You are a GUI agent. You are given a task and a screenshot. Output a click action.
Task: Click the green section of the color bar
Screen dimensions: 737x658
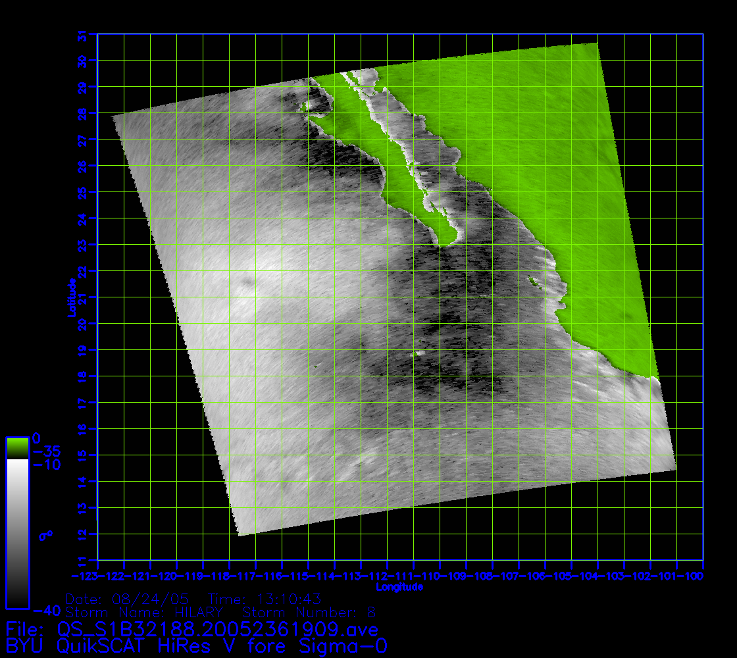pos(17,449)
